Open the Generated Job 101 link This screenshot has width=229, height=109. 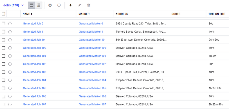click(x=35, y=56)
